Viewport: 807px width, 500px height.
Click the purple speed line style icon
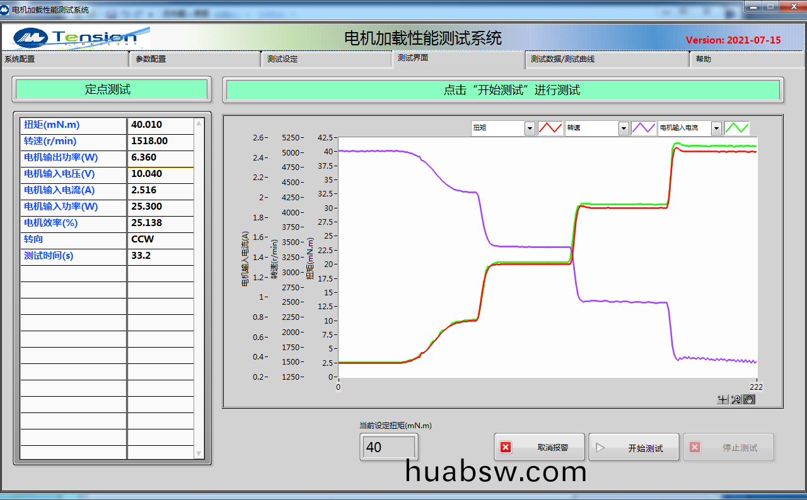(x=643, y=128)
